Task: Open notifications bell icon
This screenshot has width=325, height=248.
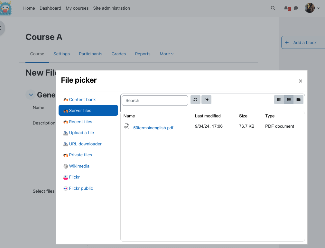Action: [286, 8]
